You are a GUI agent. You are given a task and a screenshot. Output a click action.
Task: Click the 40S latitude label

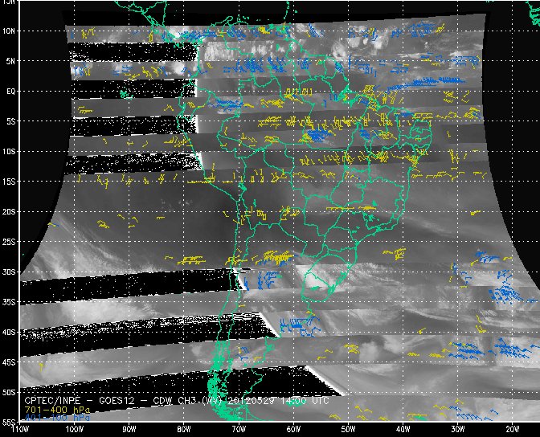9,333
